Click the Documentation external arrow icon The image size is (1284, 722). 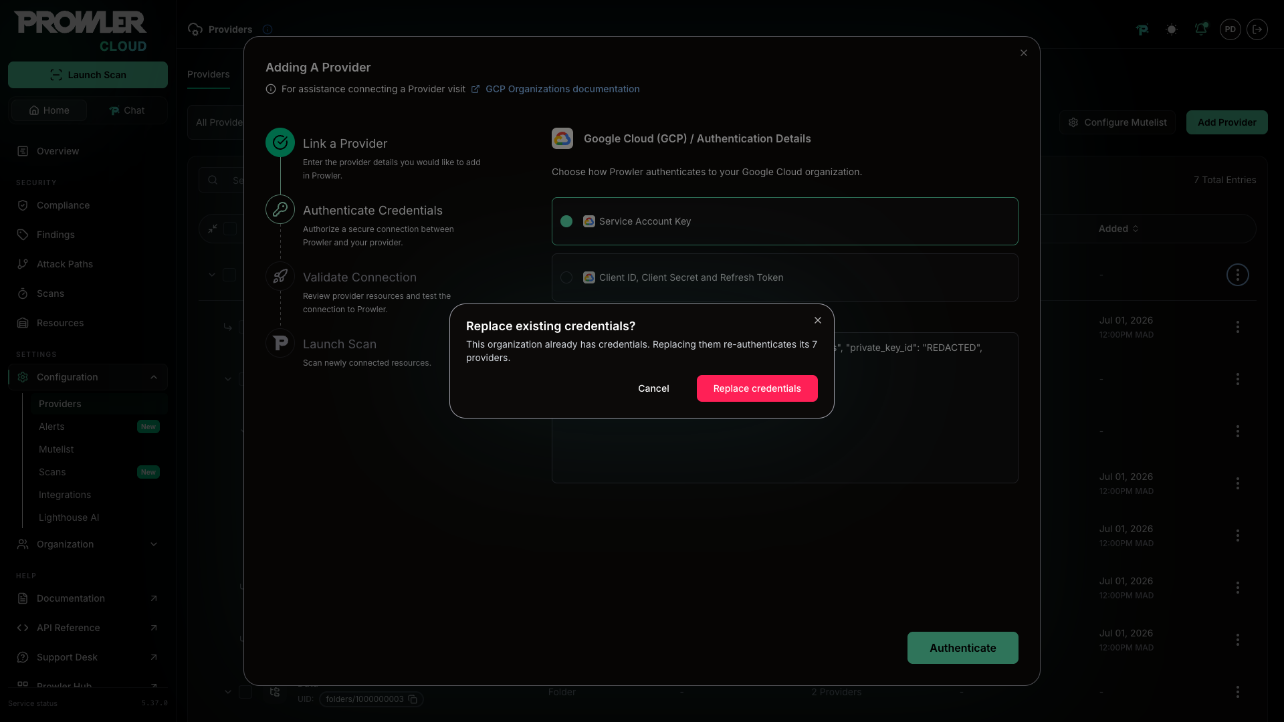[x=154, y=598]
